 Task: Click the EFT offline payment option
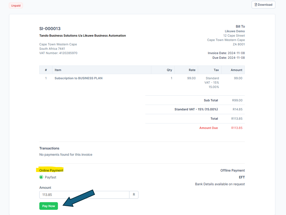pos(242,177)
